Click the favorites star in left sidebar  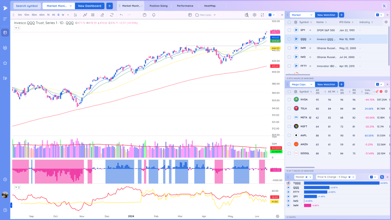[x=5, y=63]
